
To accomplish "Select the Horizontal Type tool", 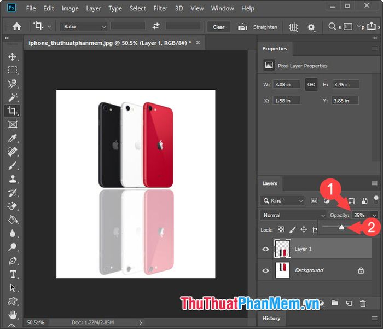I will 12,274.
